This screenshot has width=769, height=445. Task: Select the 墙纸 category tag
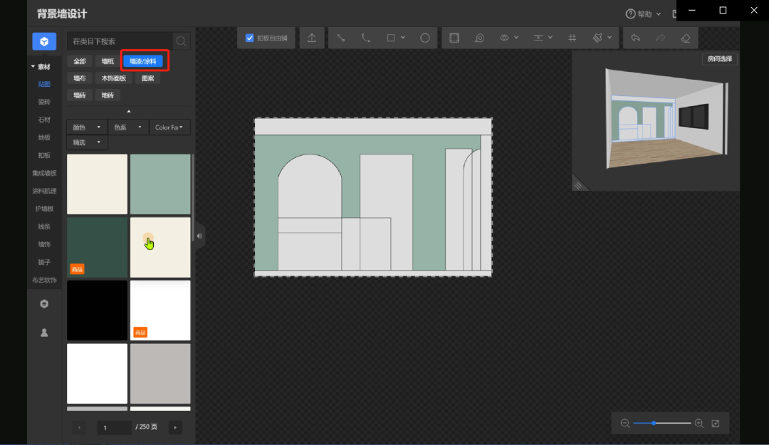(108, 61)
